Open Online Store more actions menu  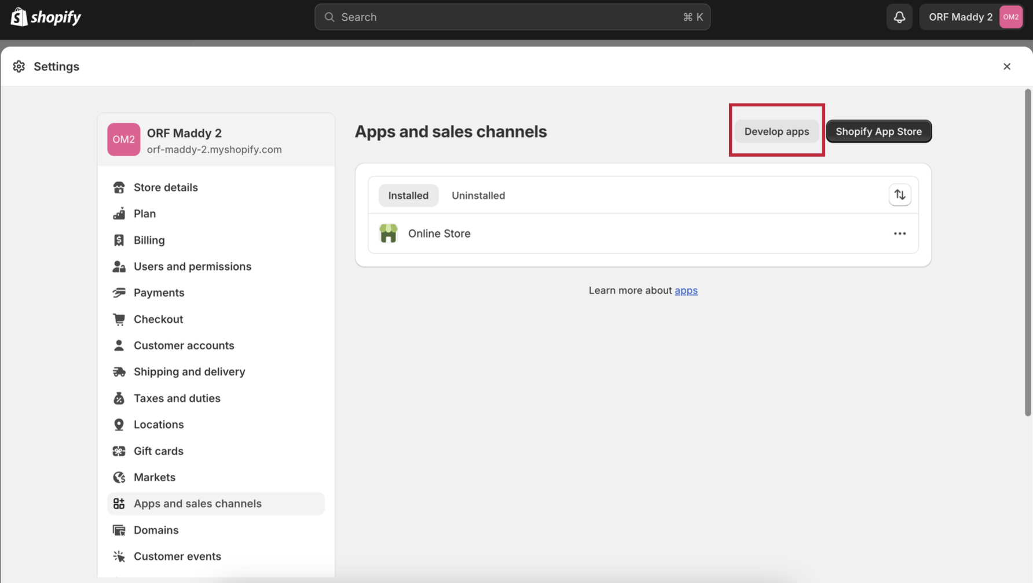click(900, 234)
